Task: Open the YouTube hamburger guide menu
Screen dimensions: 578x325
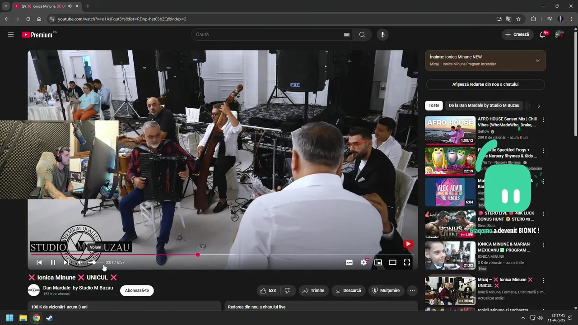Action: 11,35
